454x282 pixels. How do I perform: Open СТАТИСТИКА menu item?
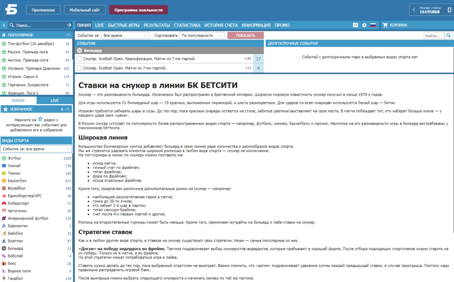(187, 25)
